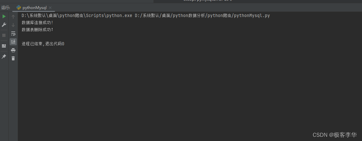Toggle scroll to end of console
The width and height of the screenshot is (362, 141).
[x=13, y=42]
